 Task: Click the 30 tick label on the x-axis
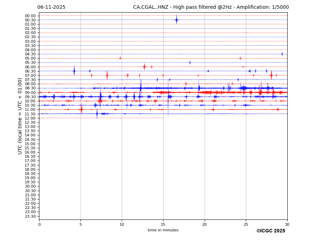pyautogui.click(x=287, y=224)
